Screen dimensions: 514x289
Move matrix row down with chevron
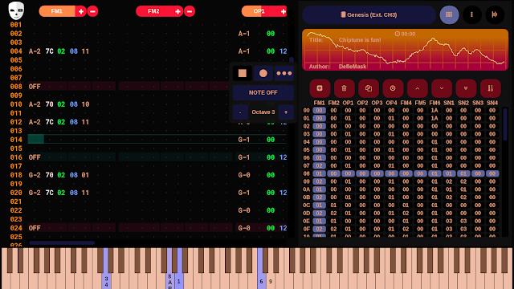(x=442, y=88)
